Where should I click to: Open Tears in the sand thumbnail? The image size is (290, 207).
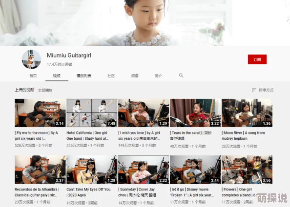coord(195,113)
